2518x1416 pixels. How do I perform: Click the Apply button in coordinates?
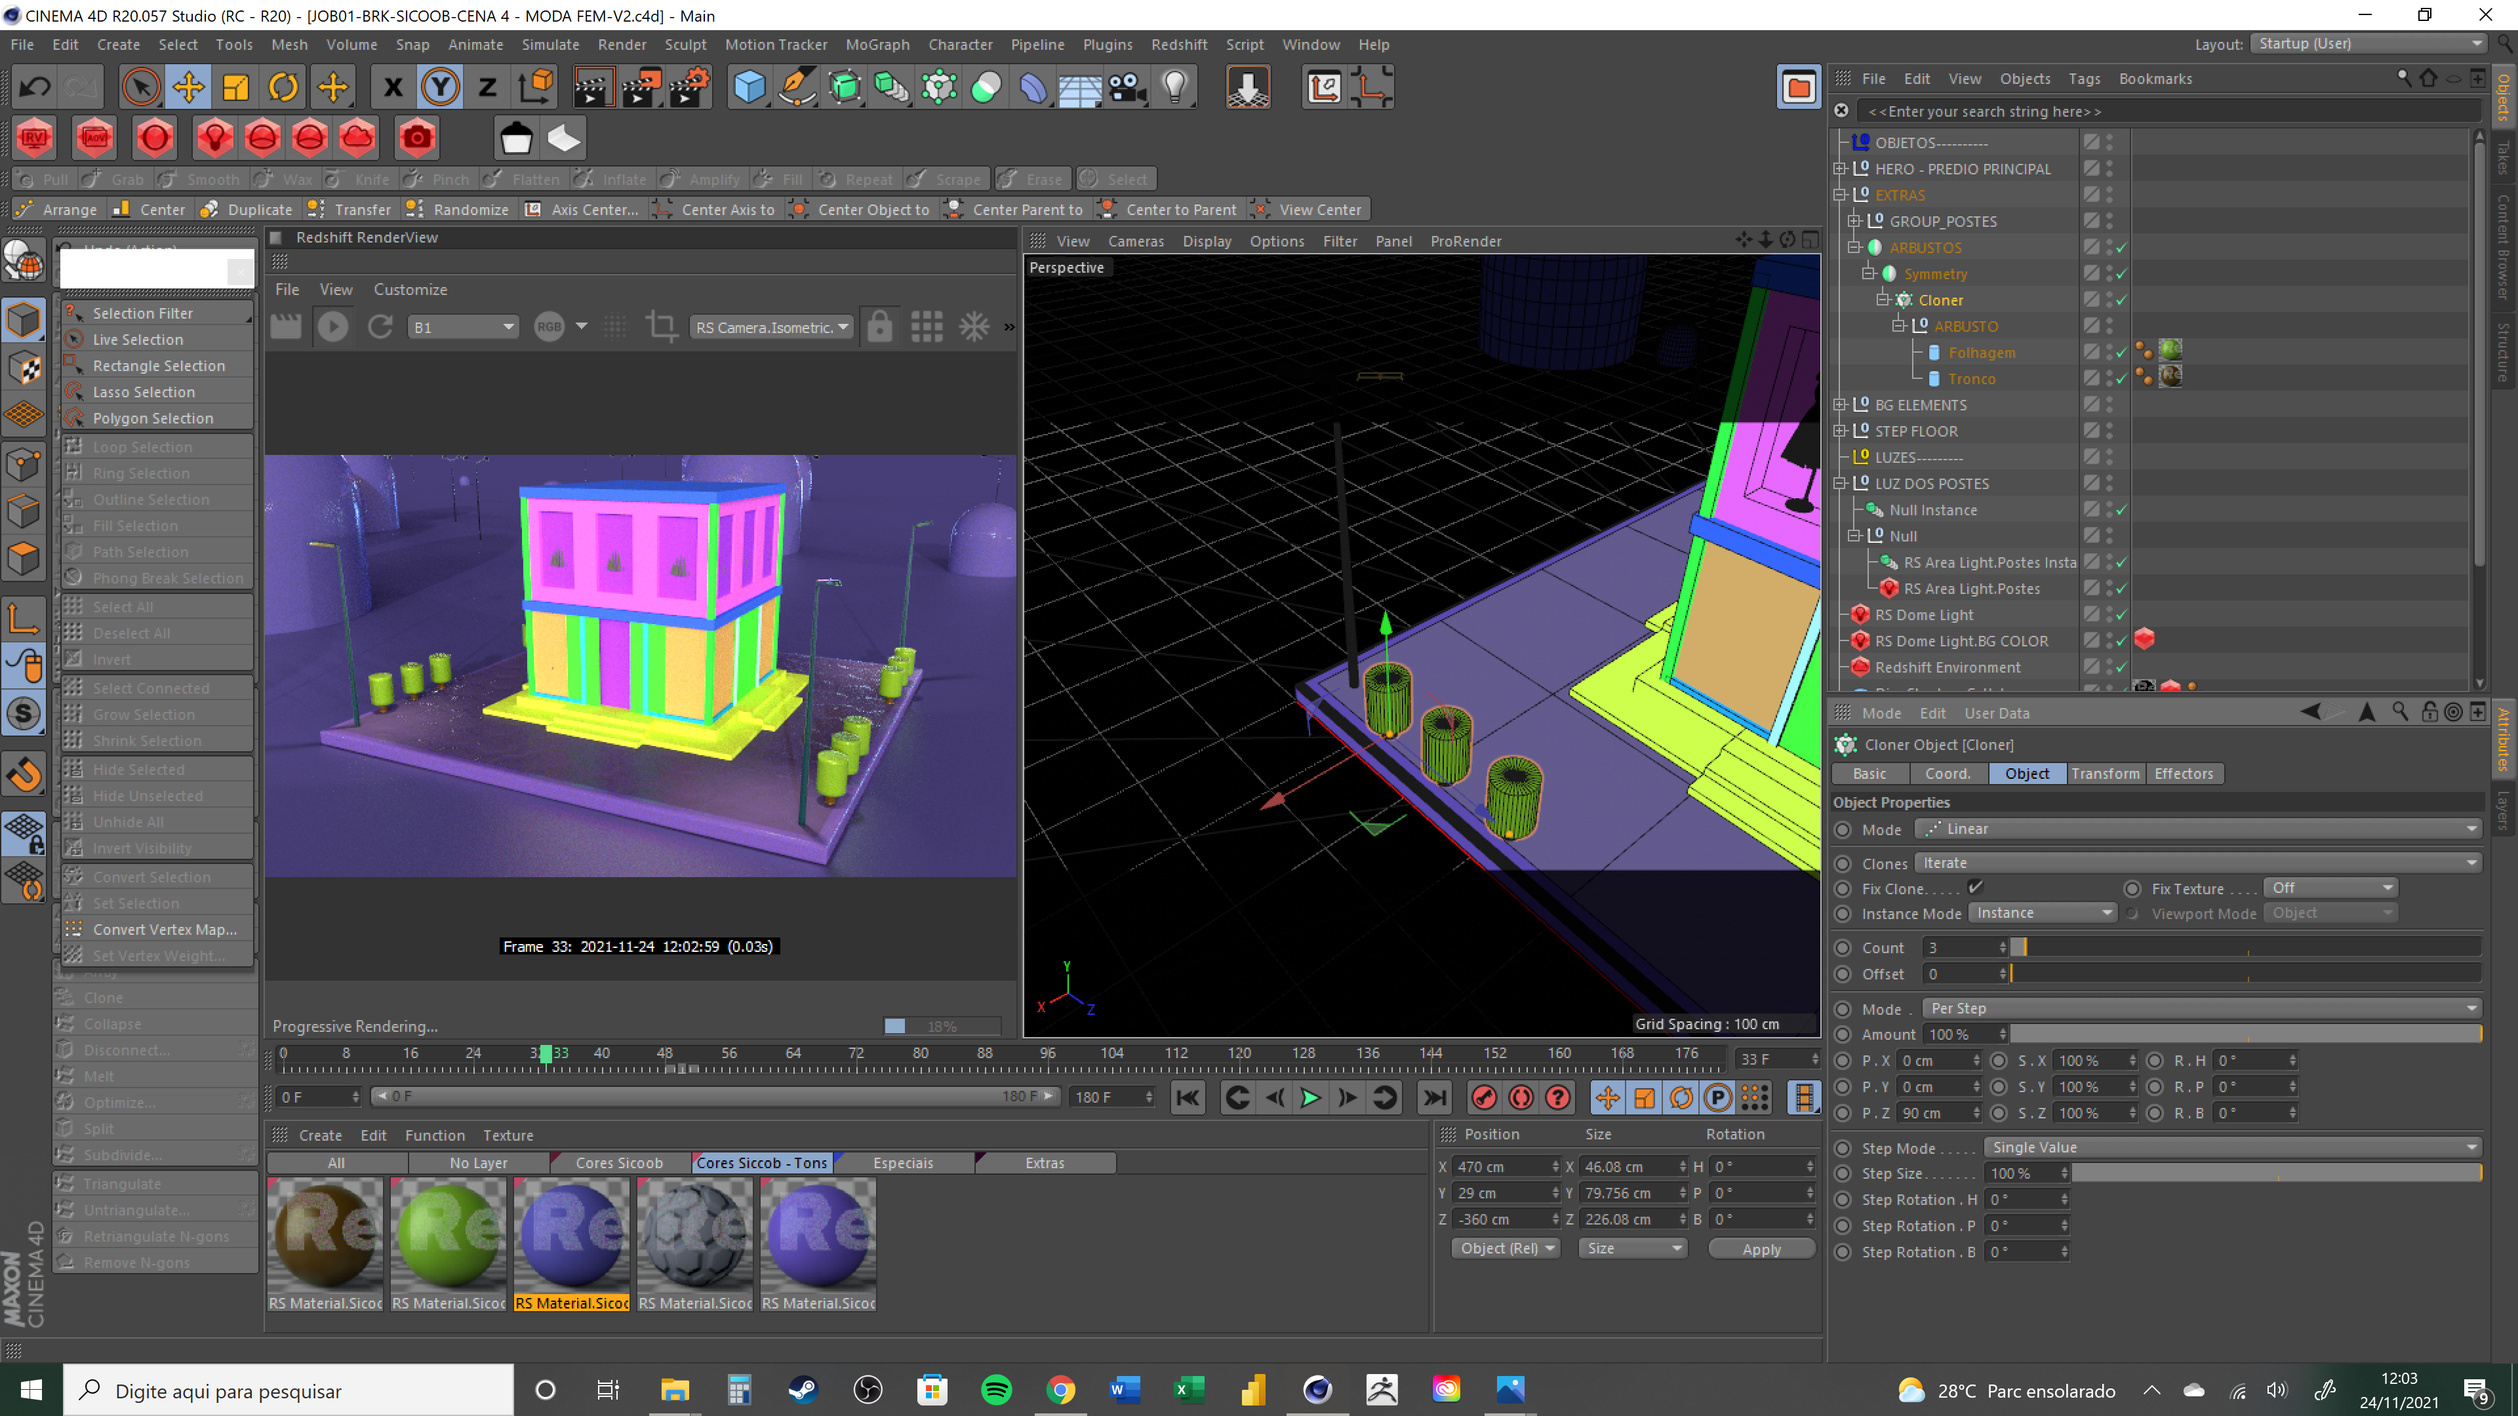click(x=1761, y=1249)
